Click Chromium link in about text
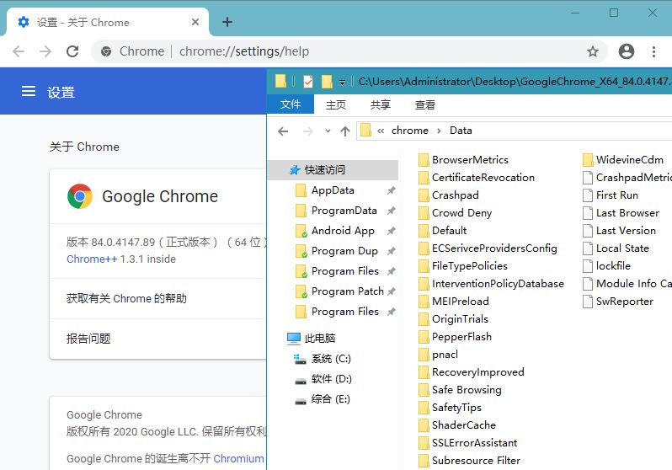Image resolution: width=672 pixels, height=470 pixels. 238,458
